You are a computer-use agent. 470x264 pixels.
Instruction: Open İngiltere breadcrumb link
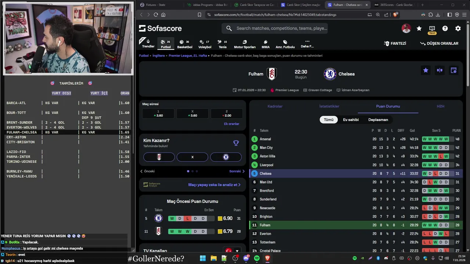tap(159, 56)
